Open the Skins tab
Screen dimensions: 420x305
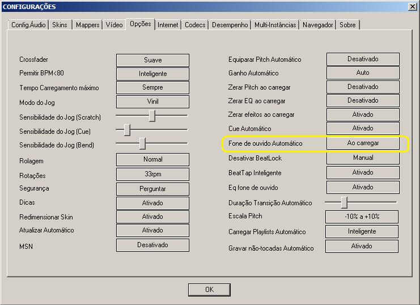(60, 25)
